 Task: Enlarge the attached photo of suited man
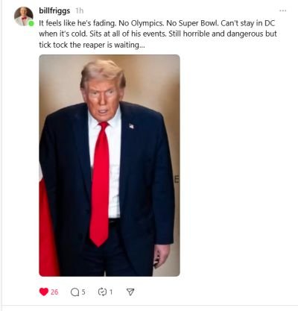click(x=110, y=166)
